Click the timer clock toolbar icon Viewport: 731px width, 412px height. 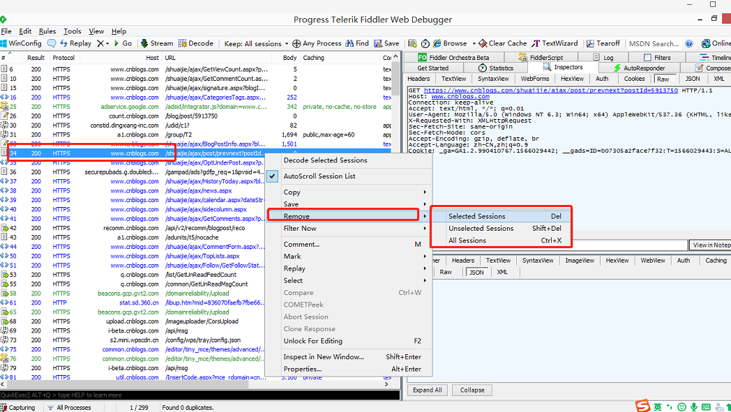425,43
